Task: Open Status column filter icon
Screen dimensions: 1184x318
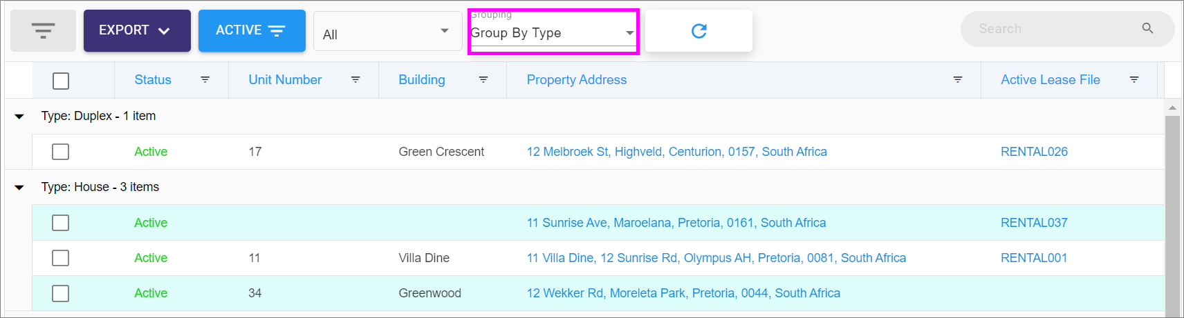Action: click(205, 80)
